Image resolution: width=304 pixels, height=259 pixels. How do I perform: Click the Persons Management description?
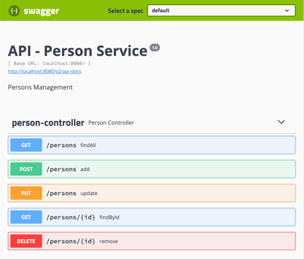click(x=40, y=87)
